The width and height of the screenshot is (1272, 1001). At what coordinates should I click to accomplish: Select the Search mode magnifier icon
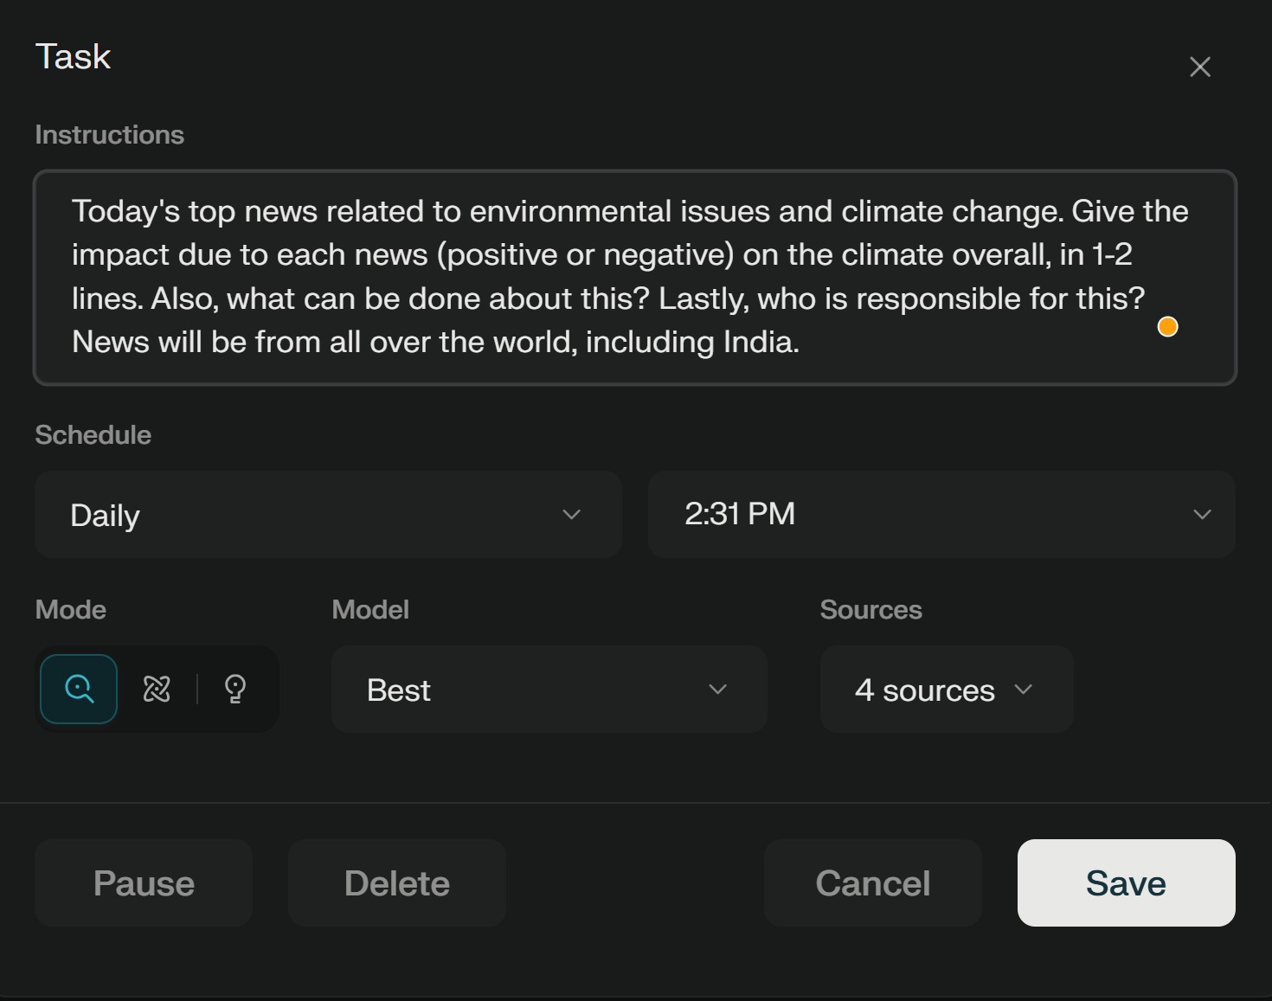(x=79, y=689)
